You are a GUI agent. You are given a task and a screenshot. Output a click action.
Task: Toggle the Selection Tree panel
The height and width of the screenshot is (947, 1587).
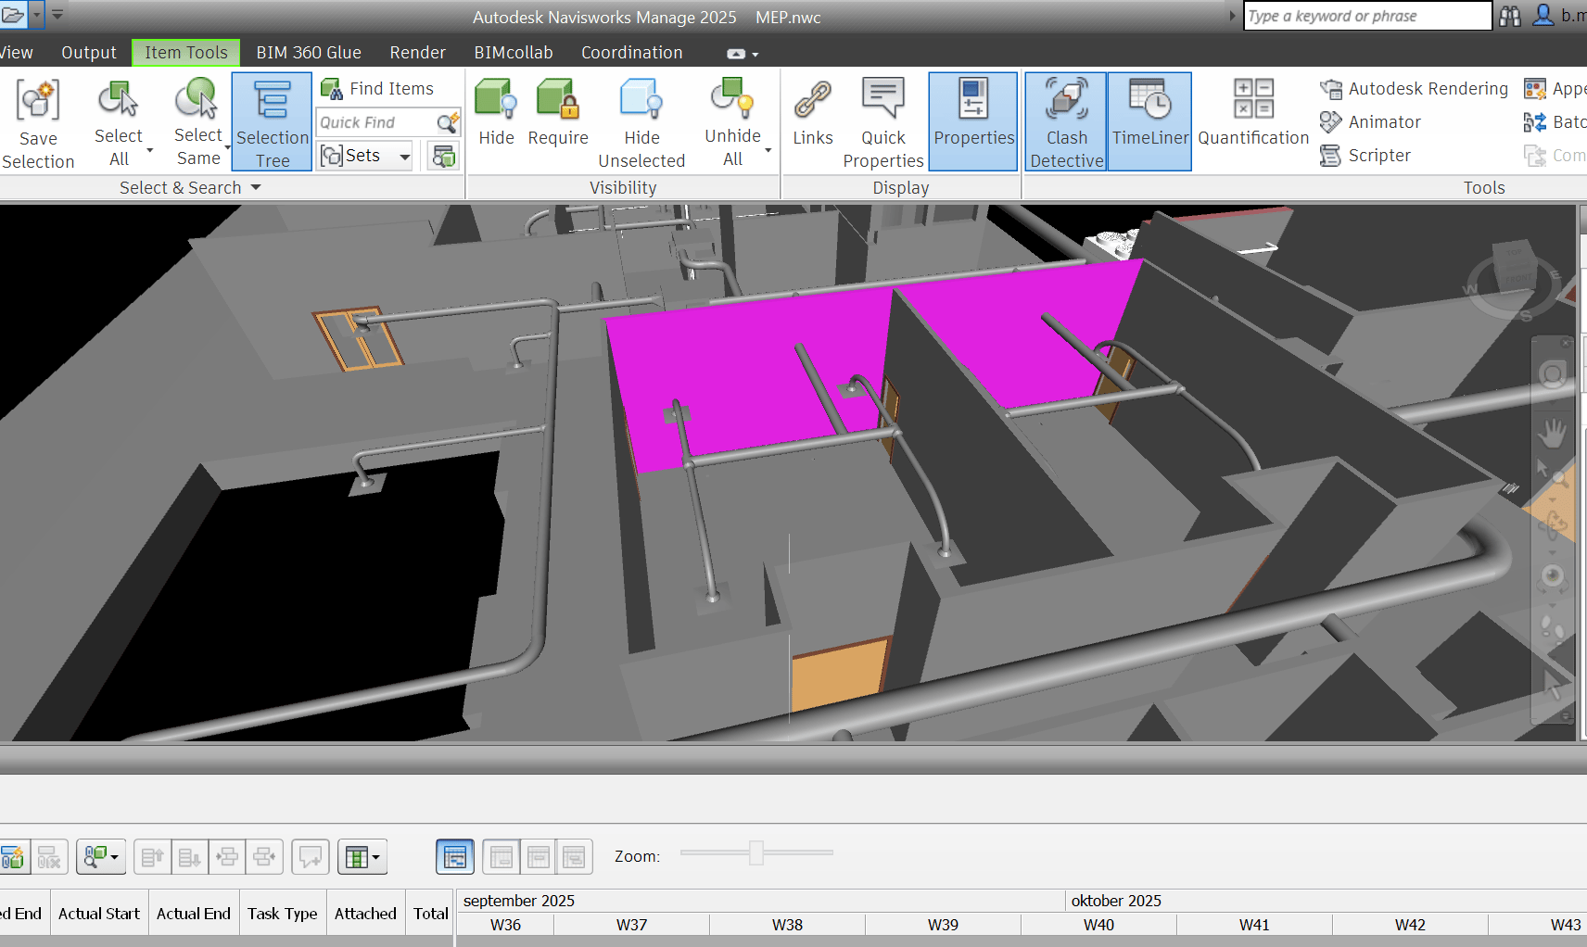pyautogui.click(x=272, y=122)
